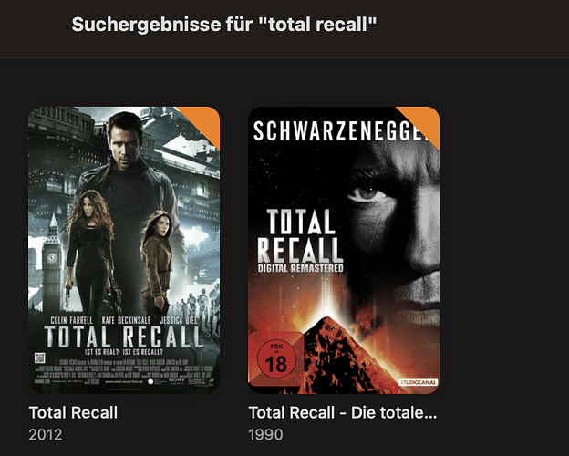The image size is (569, 456).
Task: Click the Studiocanal logo on poster
Action: pyautogui.click(x=419, y=382)
